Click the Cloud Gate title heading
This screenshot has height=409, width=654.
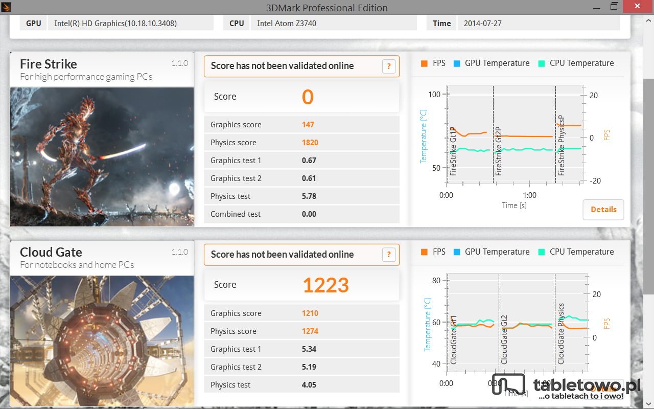[51, 253]
